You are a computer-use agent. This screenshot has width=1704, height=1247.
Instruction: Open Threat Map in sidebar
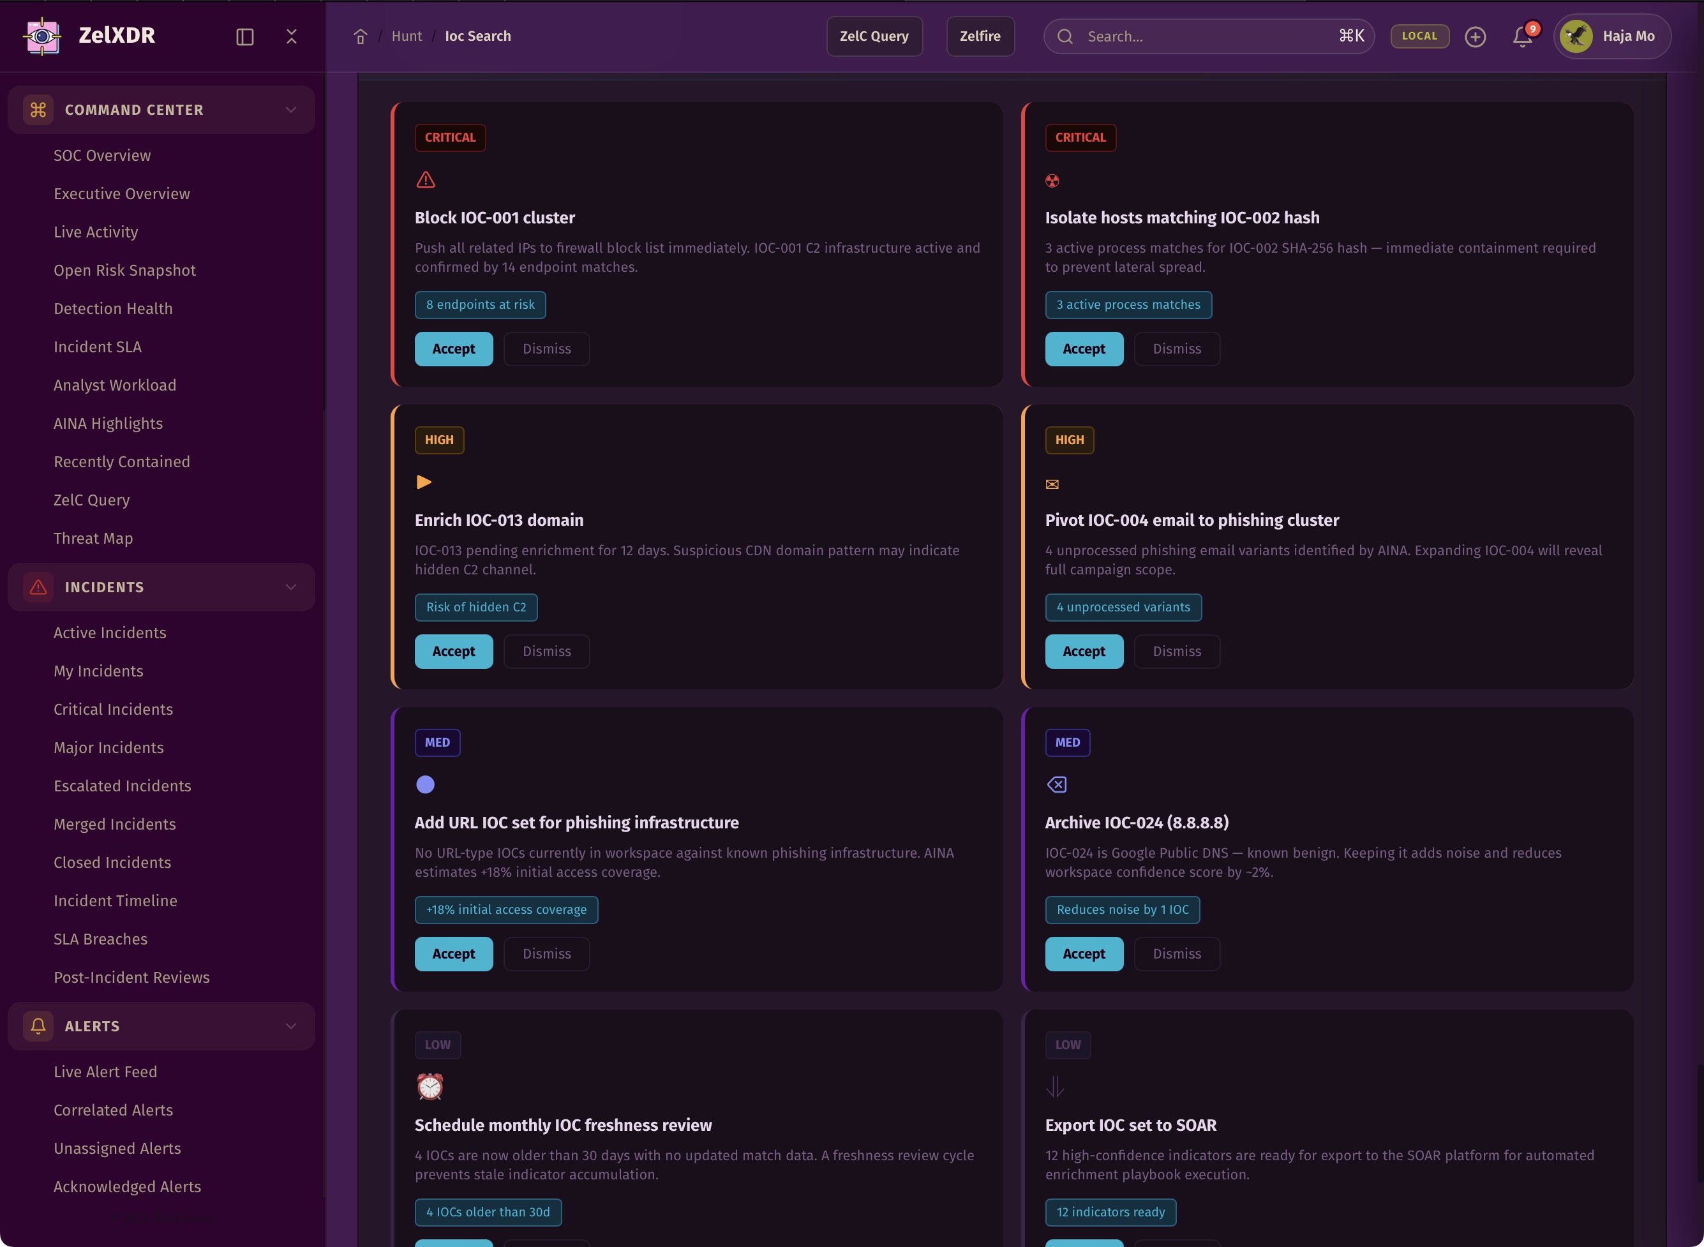93,538
